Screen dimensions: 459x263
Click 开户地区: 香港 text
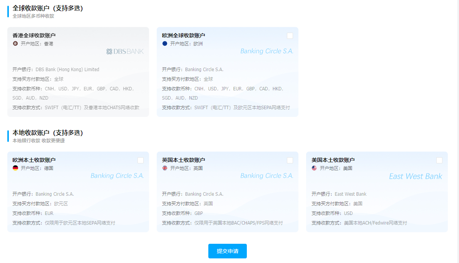[x=37, y=43]
